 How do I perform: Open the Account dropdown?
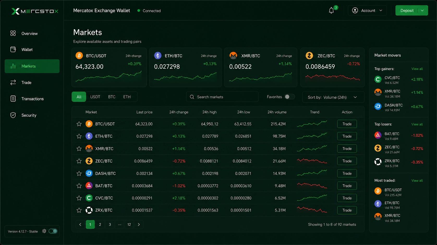[x=367, y=10]
